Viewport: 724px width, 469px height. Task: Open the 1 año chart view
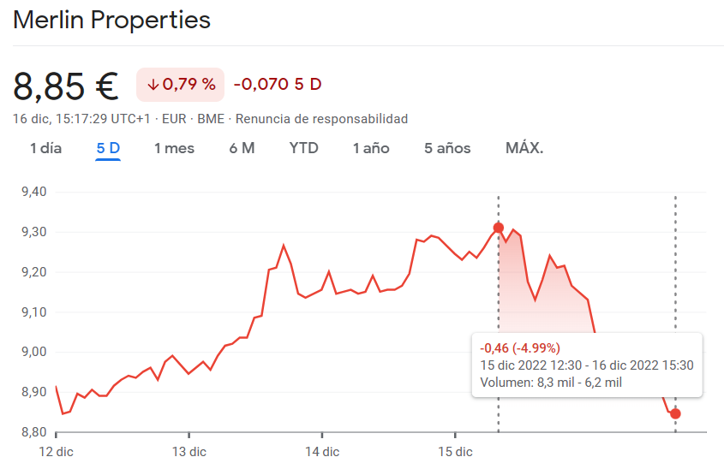[x=371, y=148]
